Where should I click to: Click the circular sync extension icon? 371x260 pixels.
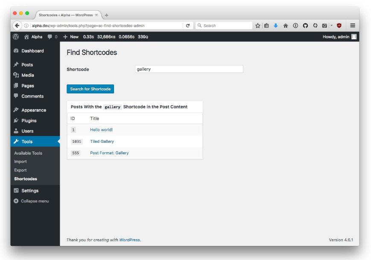point(315,26)
